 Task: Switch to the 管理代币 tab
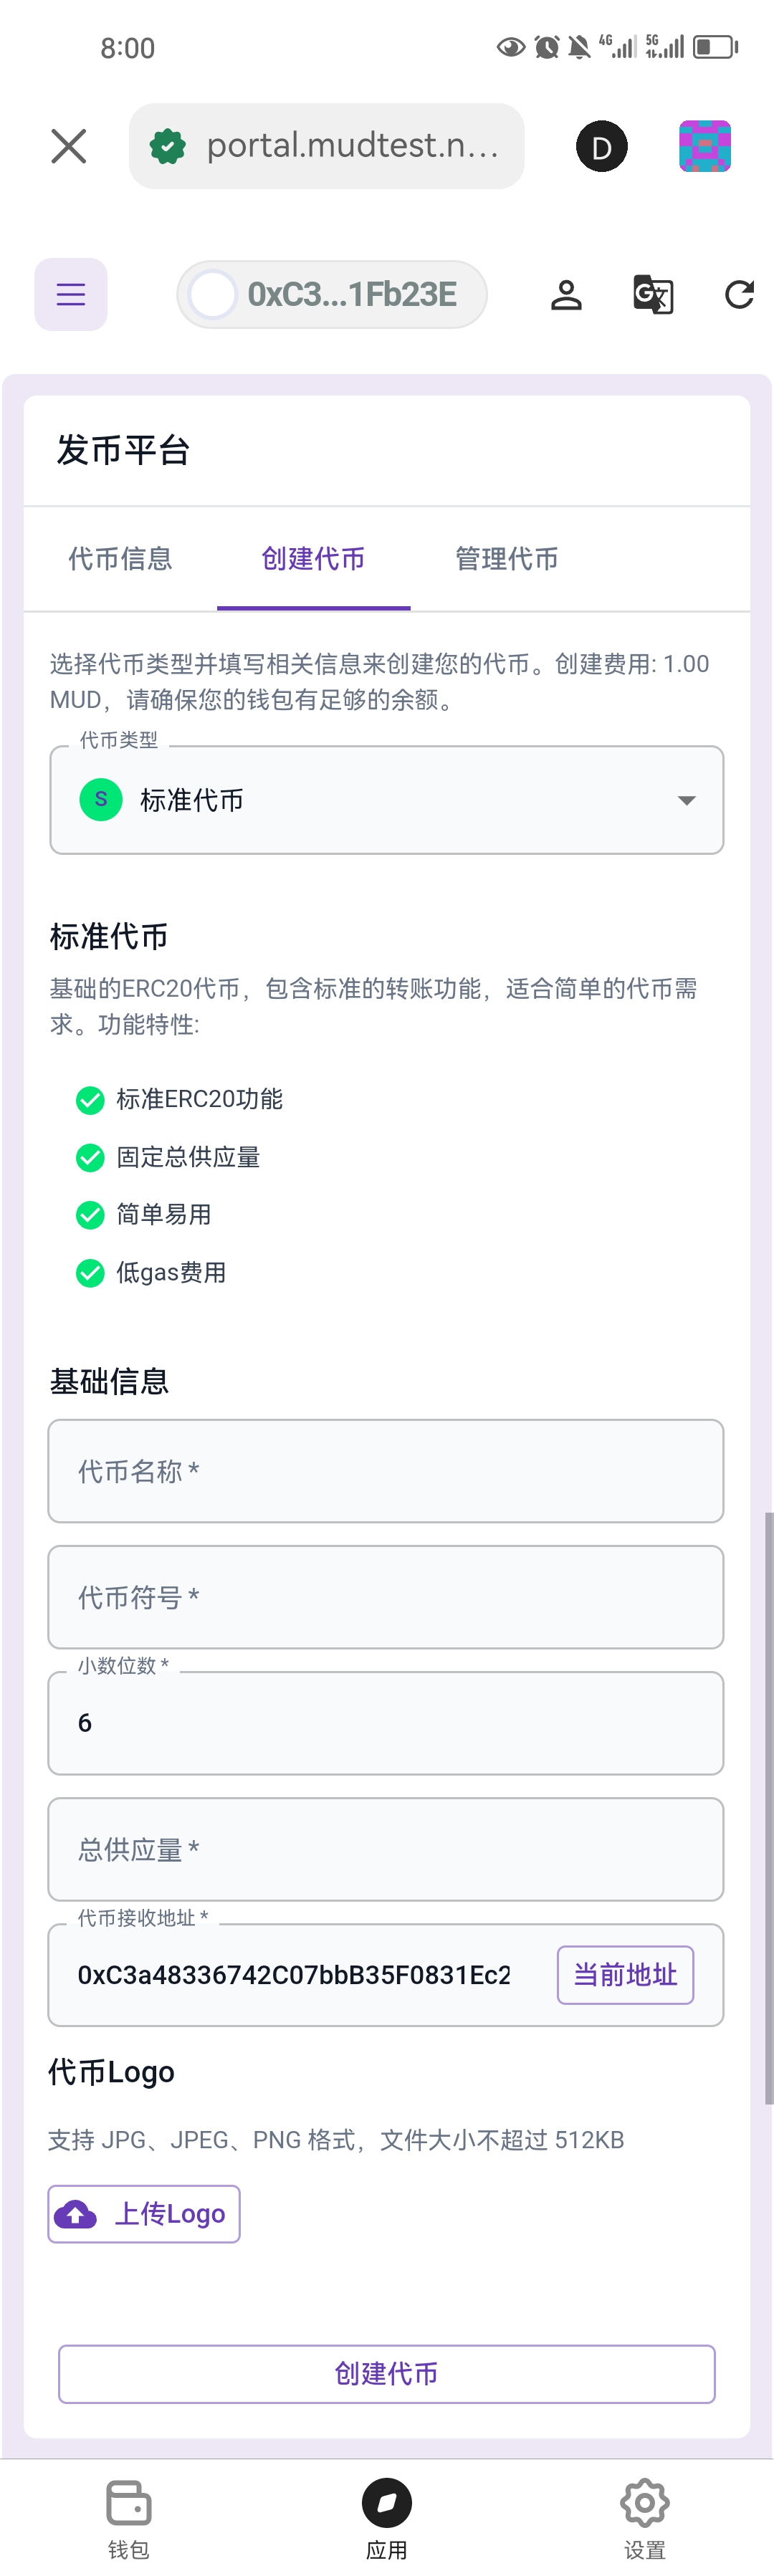505,559
